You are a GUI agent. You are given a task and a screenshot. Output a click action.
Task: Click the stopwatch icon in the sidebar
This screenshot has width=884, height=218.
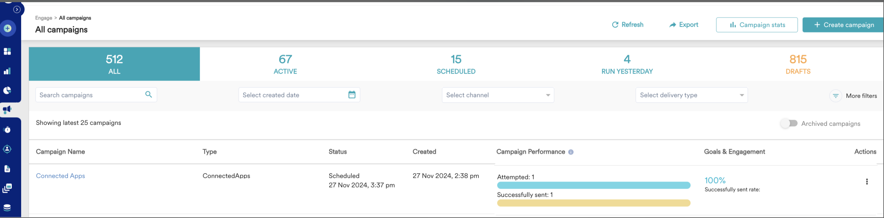(x=7, y=130)
